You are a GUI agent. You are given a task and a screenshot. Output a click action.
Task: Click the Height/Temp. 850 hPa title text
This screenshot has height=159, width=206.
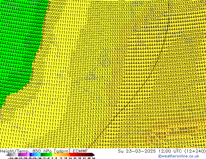click(x=26, y=151)
